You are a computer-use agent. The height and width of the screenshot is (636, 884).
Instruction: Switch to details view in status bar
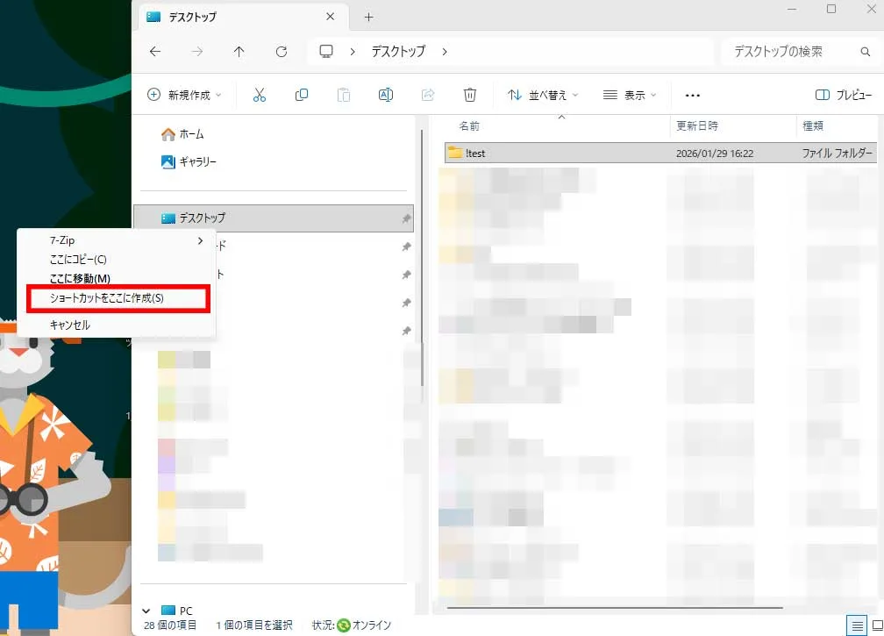pos(857,625)
